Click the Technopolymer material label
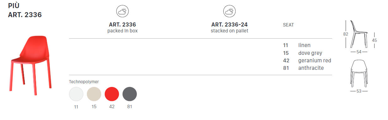This screenshot has height=120, width=388. point(84,82)
